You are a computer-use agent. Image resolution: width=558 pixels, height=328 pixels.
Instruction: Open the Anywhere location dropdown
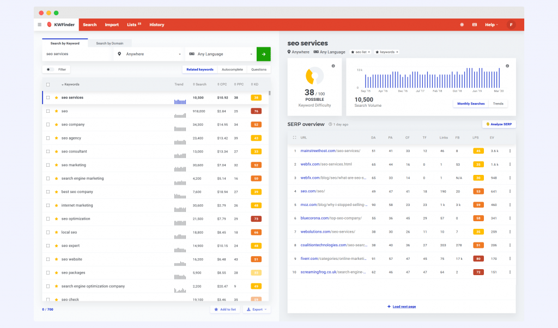coord(149,54)
